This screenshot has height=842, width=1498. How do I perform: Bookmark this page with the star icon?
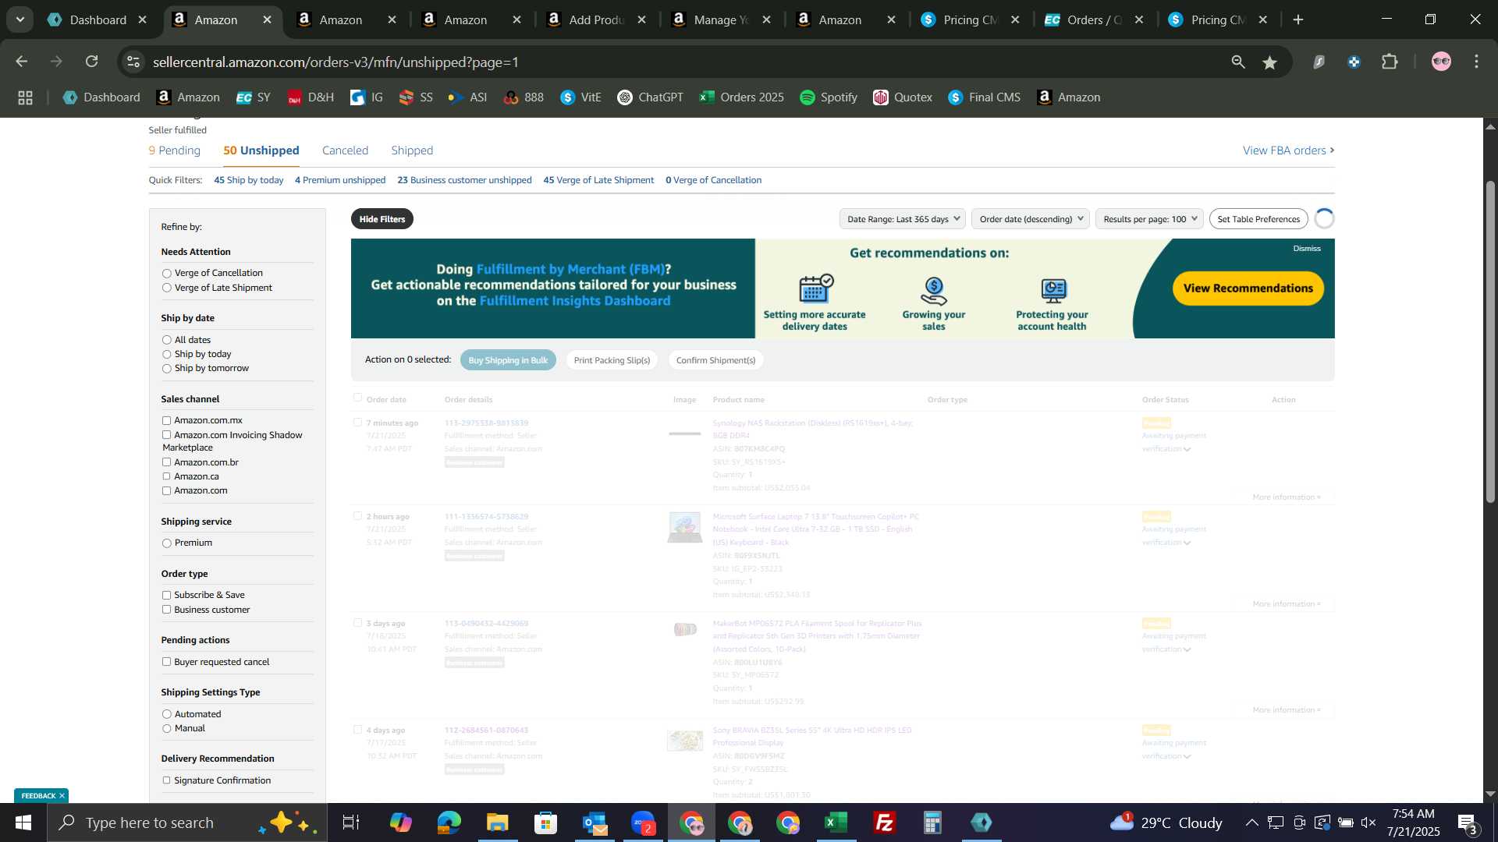tap(1270, 62)
